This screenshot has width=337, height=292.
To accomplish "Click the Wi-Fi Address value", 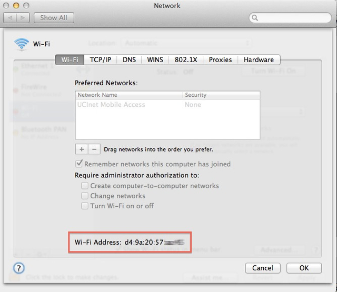I will coord(154,242).
